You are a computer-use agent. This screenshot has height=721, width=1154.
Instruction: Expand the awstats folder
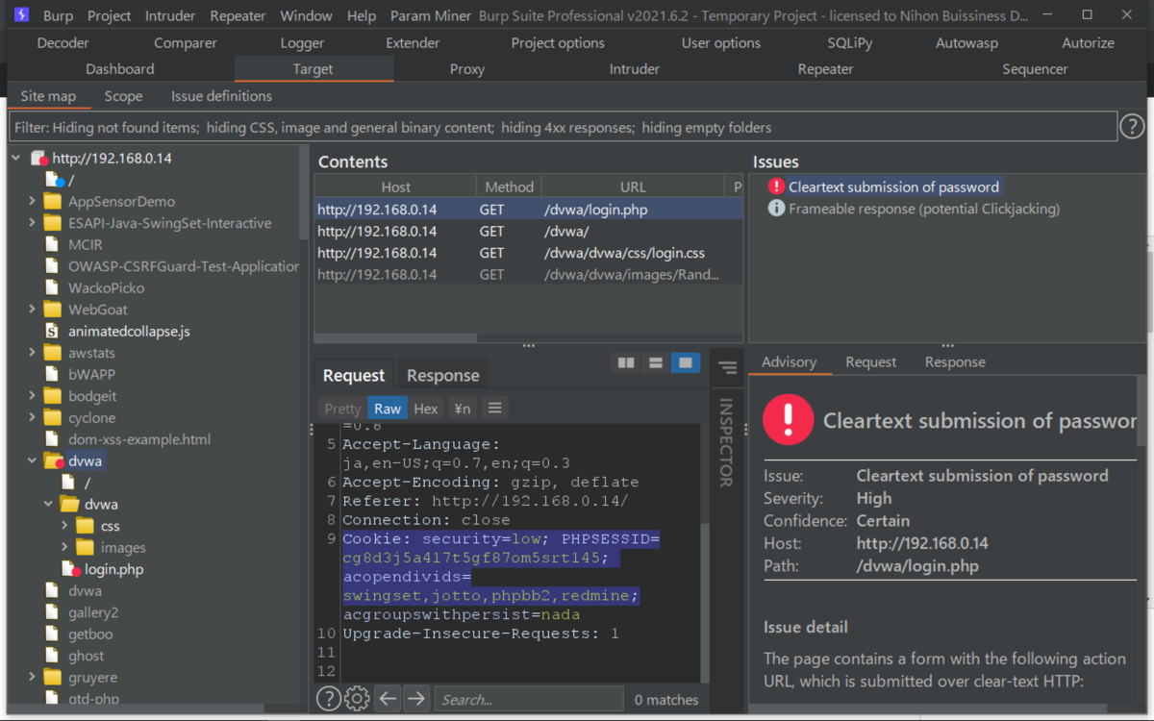[32, 353]
